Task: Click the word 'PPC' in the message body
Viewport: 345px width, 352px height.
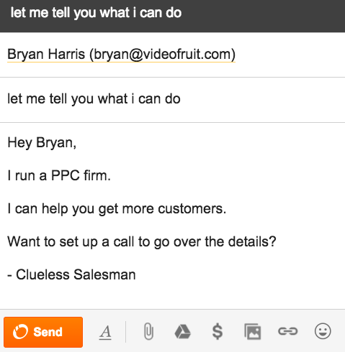Action: 66,175
